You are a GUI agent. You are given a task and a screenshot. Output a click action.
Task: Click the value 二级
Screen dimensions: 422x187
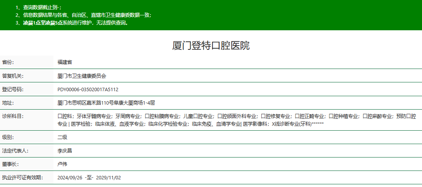pos(62,137)
